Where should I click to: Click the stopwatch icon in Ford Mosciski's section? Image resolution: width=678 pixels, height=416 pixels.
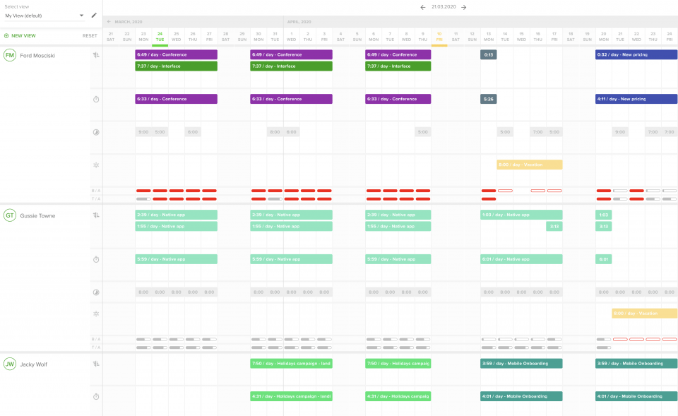(x=96, y=100)
